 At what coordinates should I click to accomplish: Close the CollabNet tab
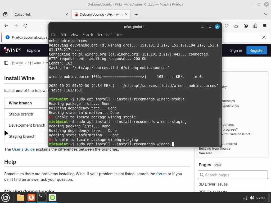tap(67, 15)
